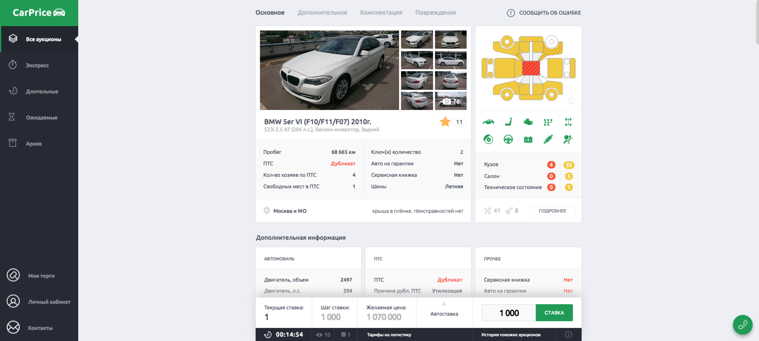Screen dimensions: 759x341
Task: Open the main BMW photo
Action: 329,70
